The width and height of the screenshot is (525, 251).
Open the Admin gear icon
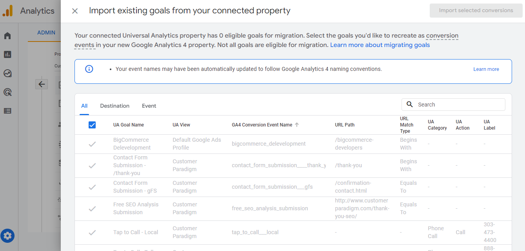tap(8, 236)
